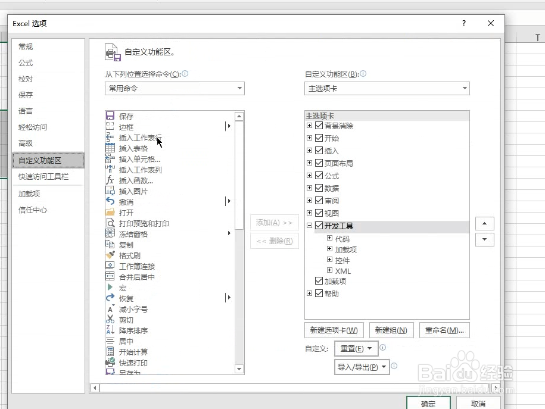Cancel with the 取消 button

[478, 403]
